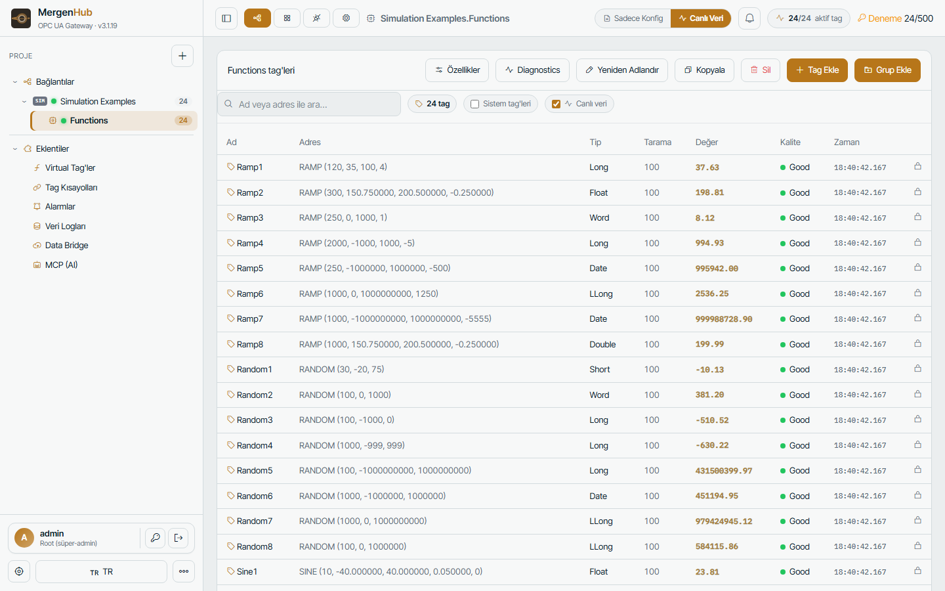Click the Ramp8 address text
Viewport: 945px width, 591px height.
[x=399, y=344]
